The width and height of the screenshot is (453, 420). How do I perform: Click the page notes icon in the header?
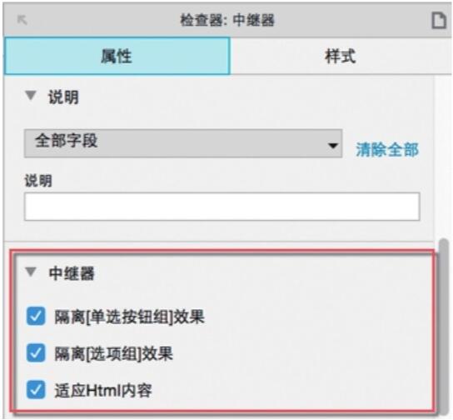coord(439,21)
